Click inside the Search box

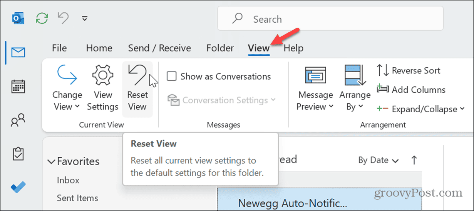pyautogui.click(x=330, y=18)
